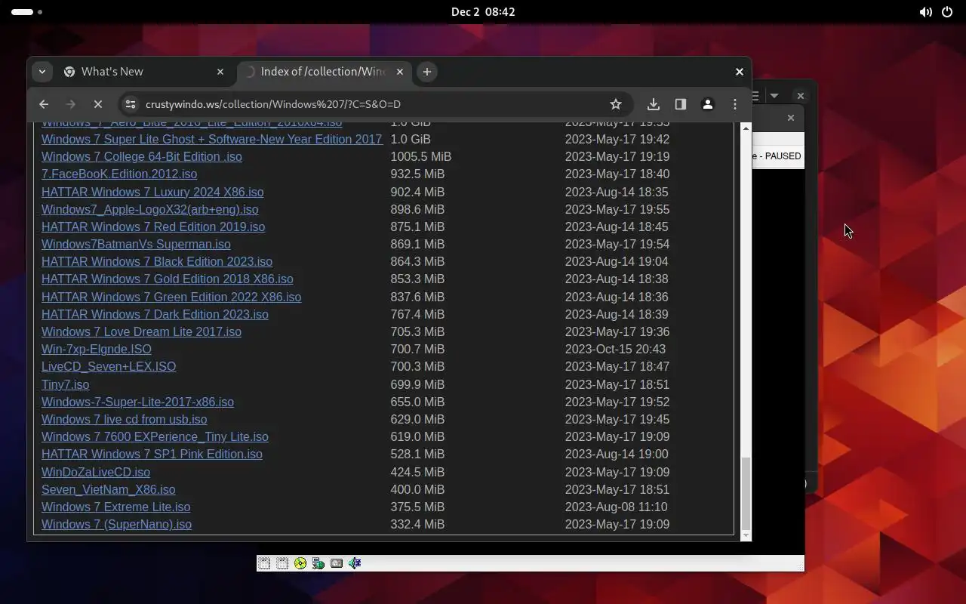Open Seven_VietNam_X86.iso link
Image resolution: width=966 pixels, height=604 pixels.
(108, 489)
